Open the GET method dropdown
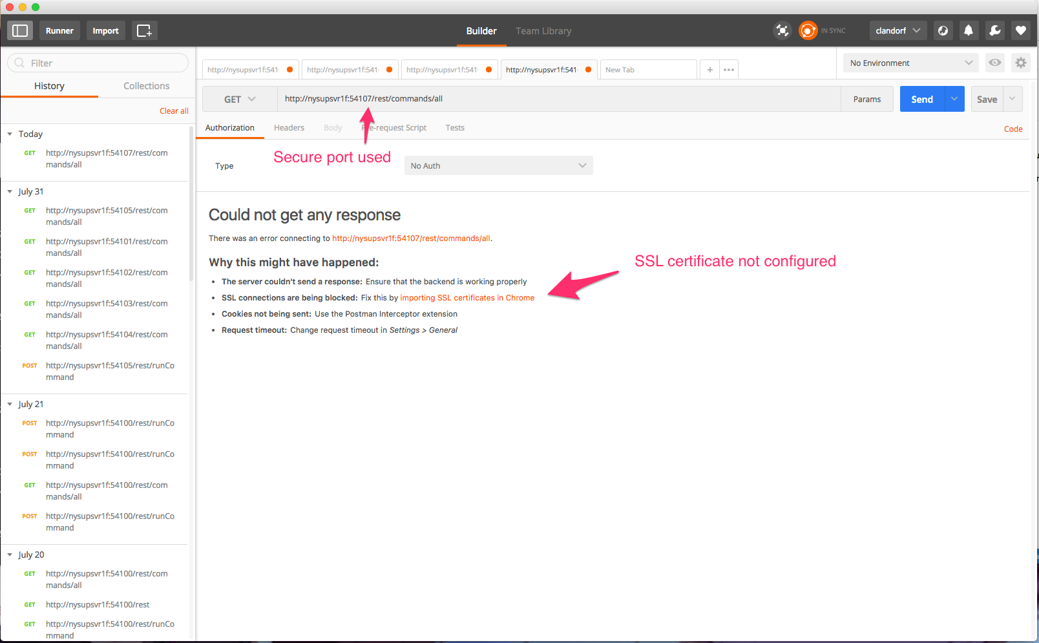 (x=240, y=99)
